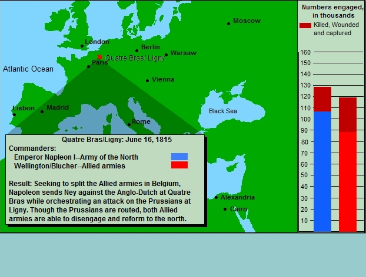Click the 'London' label
Image resolution: width=366 pixels, height=277 pixels.
(97, 42)
